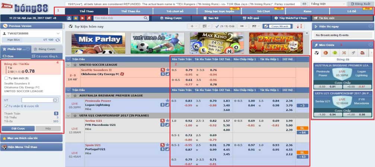375x167 pixels.
Task: Click the Đặt Cược button
Action: tap(18, 128)
